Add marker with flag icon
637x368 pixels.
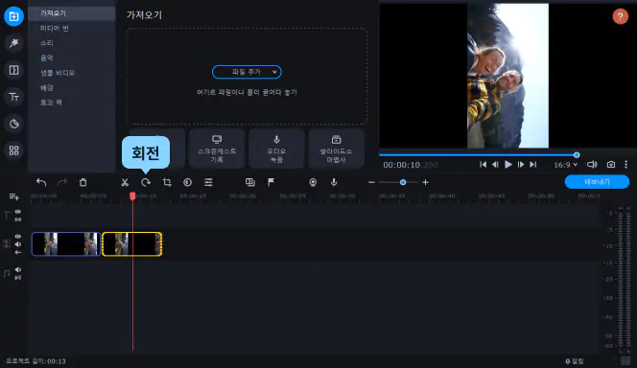click(x=271, y=183)
